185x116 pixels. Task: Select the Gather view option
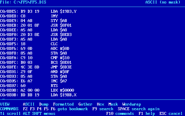85,104
